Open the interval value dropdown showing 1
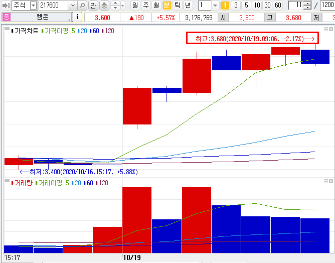This screenshot has width=335, height=263. click(x=215, y=6)
